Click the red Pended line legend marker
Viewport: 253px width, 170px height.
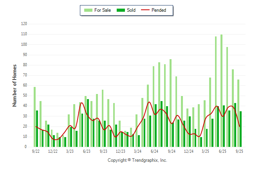[147, 10]
